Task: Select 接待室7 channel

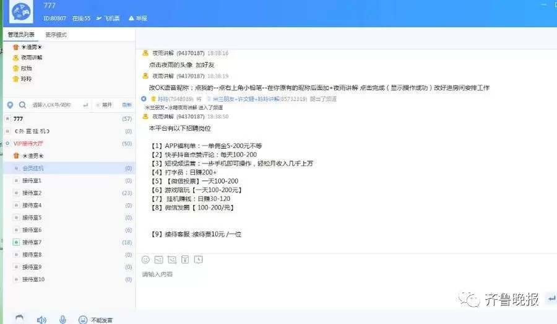Action: (31, 242)
